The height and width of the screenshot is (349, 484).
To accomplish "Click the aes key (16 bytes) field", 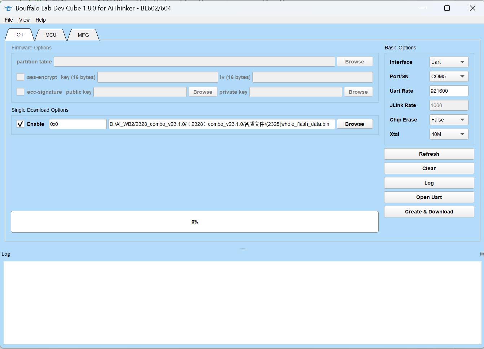I will click(158, 77).
